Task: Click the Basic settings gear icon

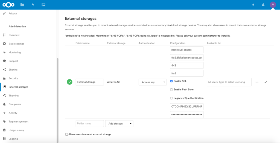Action: [x=4, y=44]
